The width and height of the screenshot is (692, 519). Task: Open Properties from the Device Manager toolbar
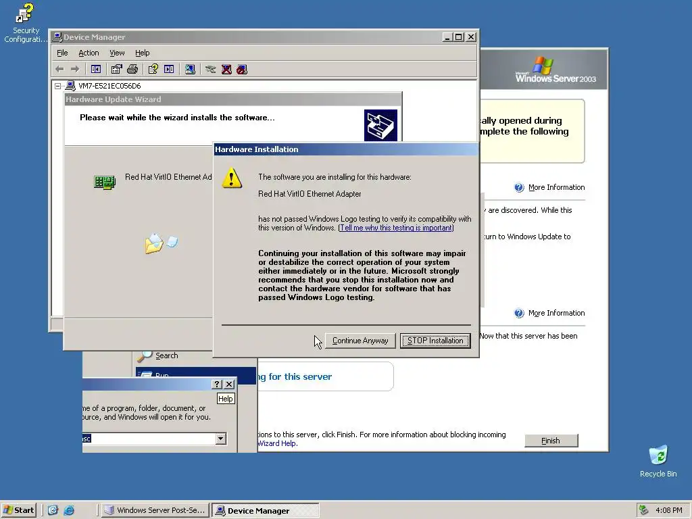[116, 70]
